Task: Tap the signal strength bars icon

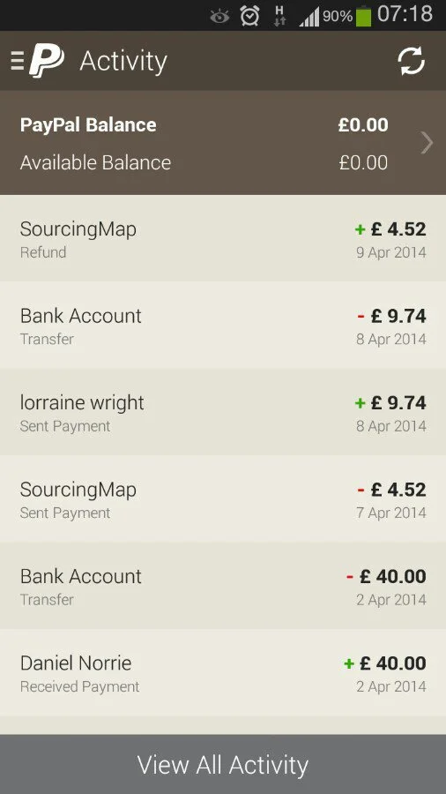Action: pos(309,17)
